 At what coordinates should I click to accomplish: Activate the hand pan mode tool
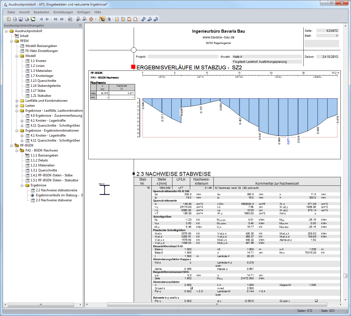click(102, 19)
